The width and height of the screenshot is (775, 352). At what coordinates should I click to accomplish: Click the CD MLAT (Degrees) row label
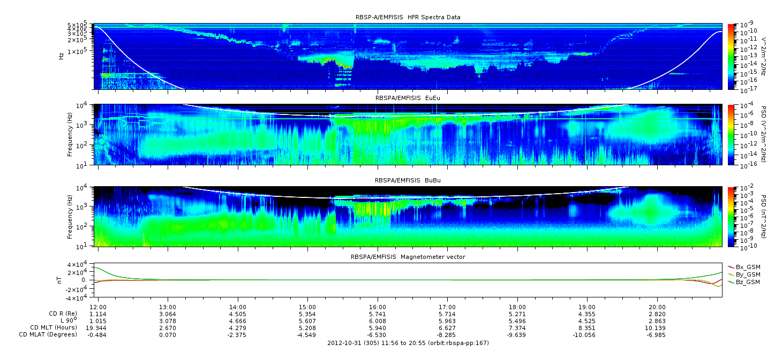49,334
